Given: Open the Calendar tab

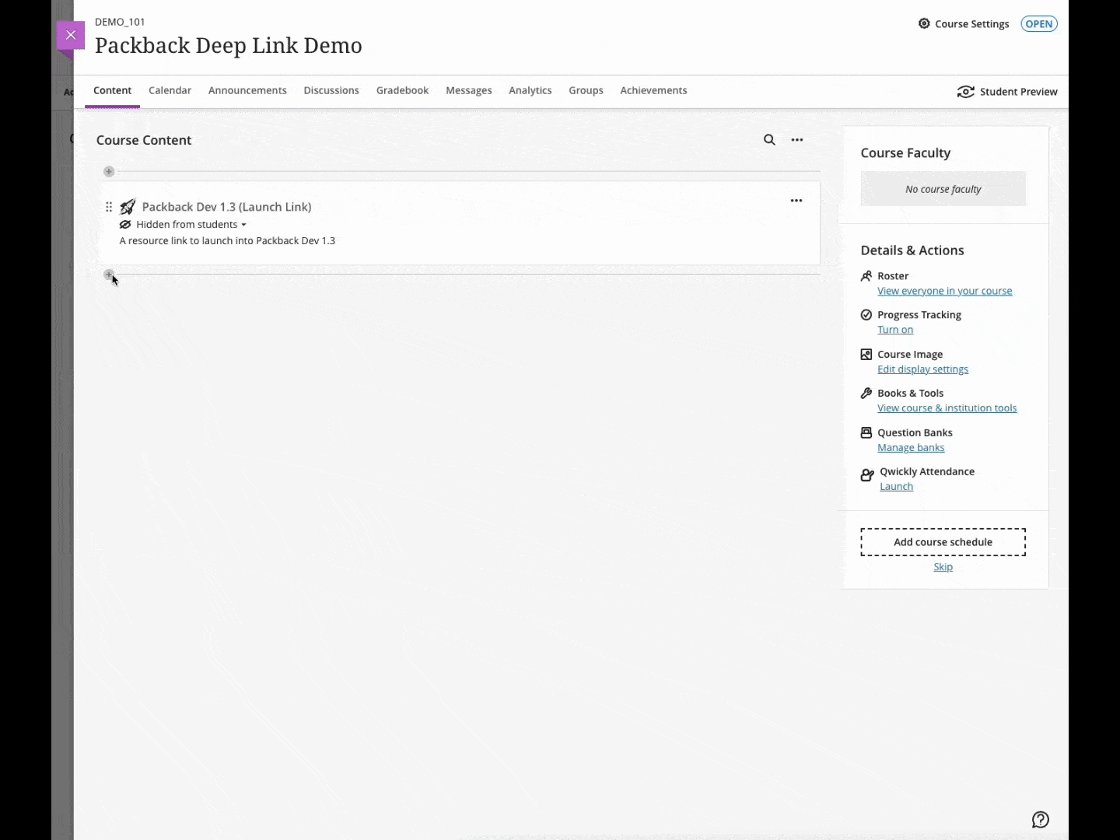Looking at the screenshot, I should 170,91.
